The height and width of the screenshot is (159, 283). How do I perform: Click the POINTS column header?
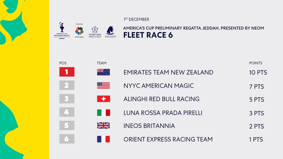256,63
